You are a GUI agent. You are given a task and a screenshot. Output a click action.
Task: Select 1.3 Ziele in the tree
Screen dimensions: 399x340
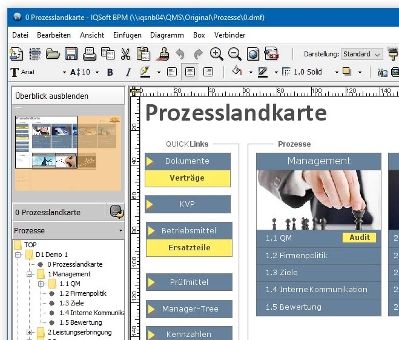71,303
